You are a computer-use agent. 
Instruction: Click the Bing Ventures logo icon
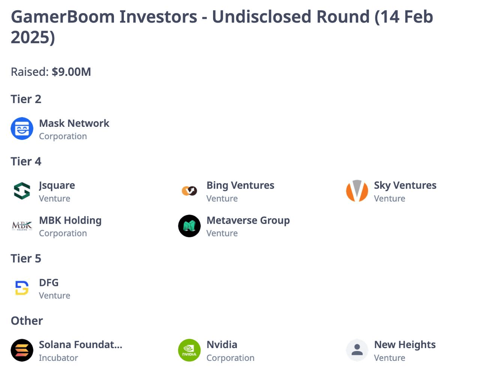click(189, 191)
